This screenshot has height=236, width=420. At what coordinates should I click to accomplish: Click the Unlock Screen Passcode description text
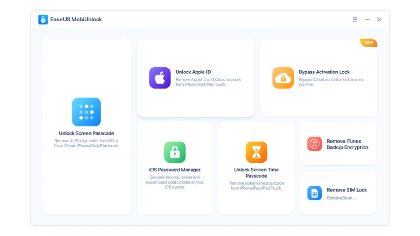[x=86, y=143]
